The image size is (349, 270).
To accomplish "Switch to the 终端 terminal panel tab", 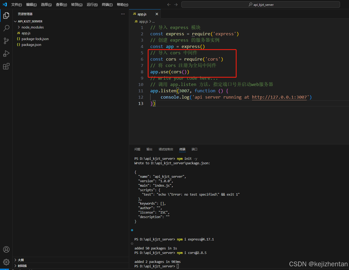I will click(x=182, y=149).
